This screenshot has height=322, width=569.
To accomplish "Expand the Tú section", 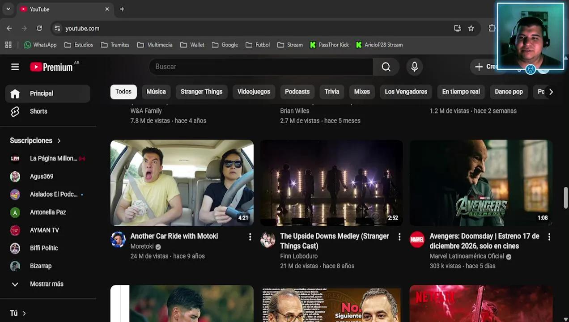I will [x=18, y=313].
